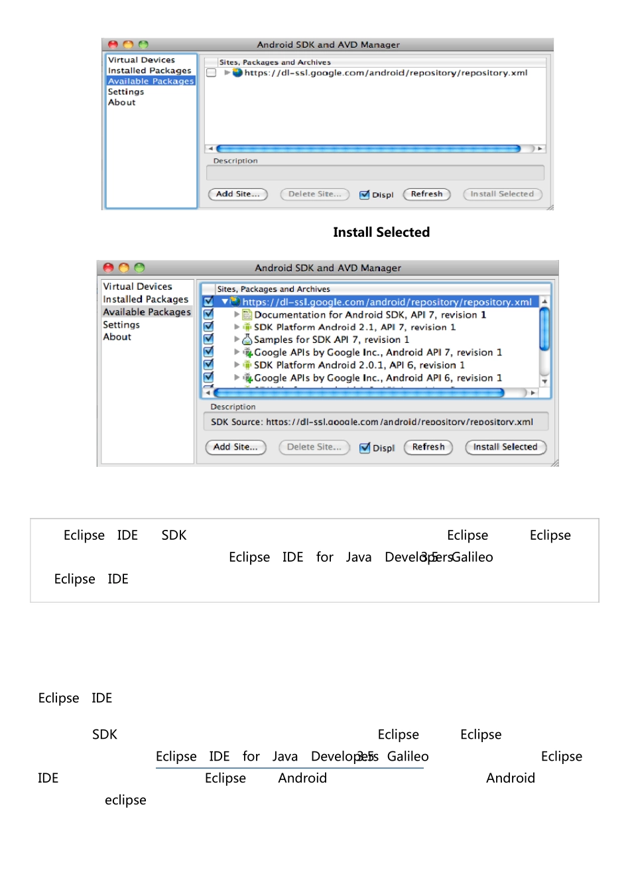Viewport: 630px width, 892px height.
Task: Click the globe icon in the upper window's repository row
Action: click(237, 73)
